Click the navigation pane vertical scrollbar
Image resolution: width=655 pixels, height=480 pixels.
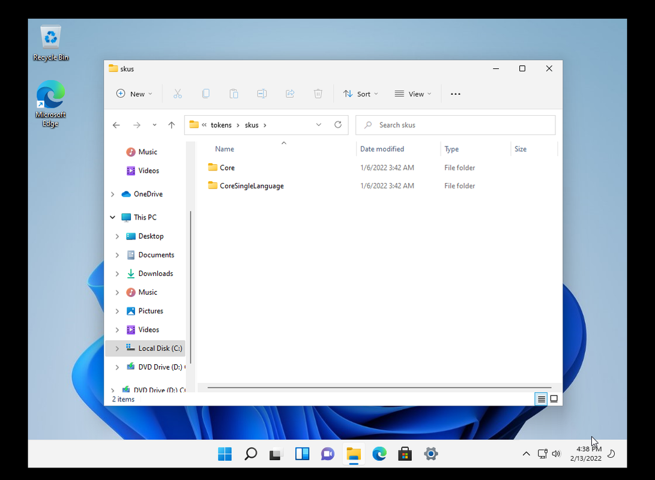(190, 287)
